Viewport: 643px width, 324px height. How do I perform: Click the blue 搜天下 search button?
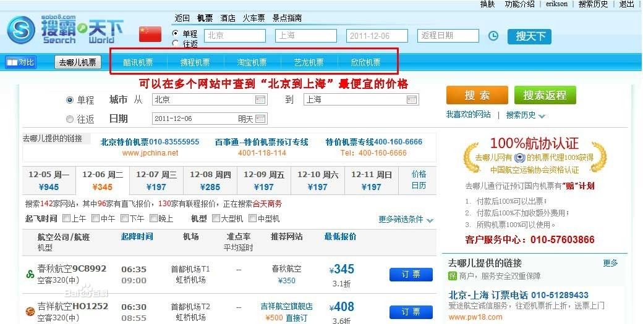[x=529, y=36]
